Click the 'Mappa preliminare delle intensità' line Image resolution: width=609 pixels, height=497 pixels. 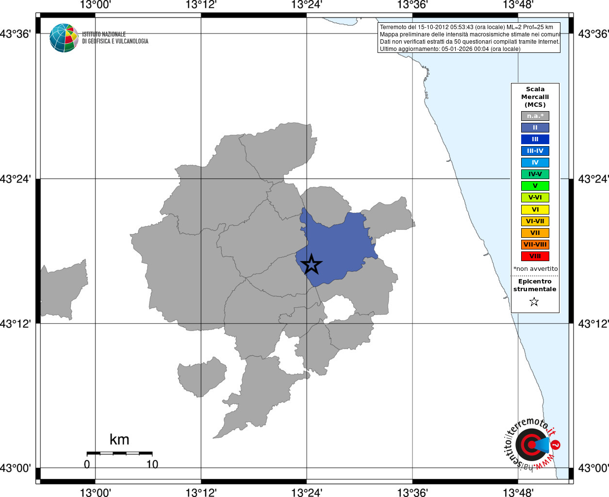(470, 34)
